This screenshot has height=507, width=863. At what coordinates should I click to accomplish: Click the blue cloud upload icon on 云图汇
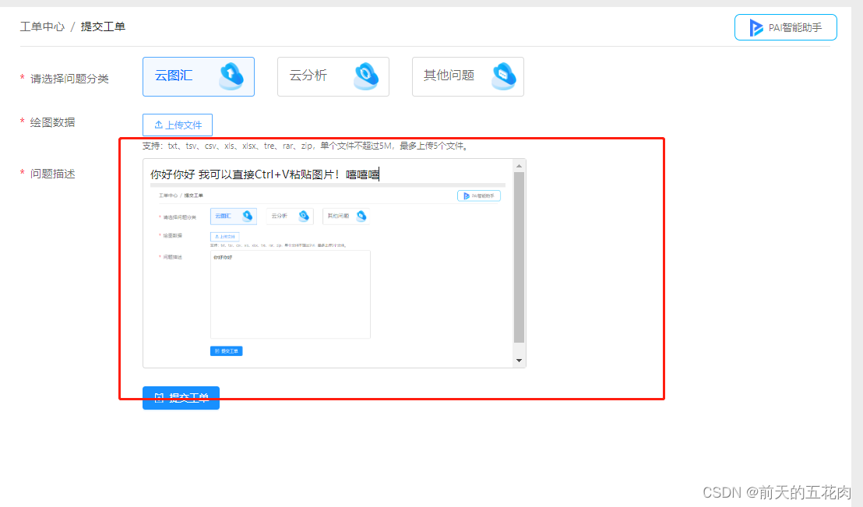231,76
